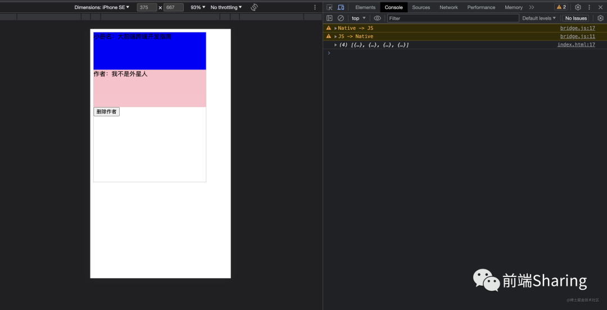Viewport: 607px width, 310px height.
Task: Click the No Issues button
Action: tap(576, 18)
